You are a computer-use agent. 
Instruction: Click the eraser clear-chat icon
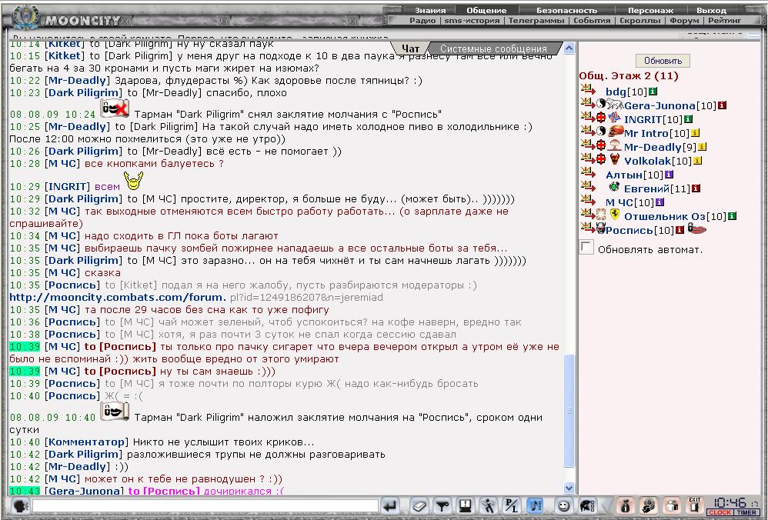(419, 506)
